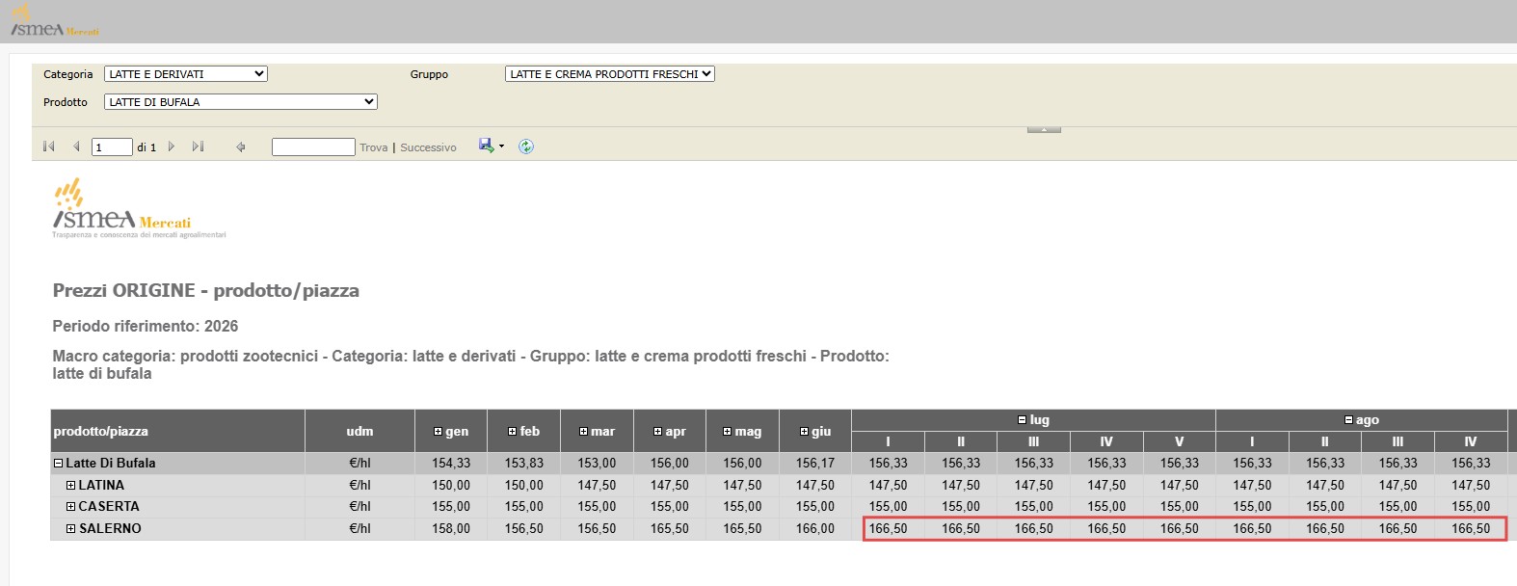Open the Prodotto dropdown
Image resolution: width=1517 pixels, height=586 pixels.
pyautogui.click(x=241, y=102)
